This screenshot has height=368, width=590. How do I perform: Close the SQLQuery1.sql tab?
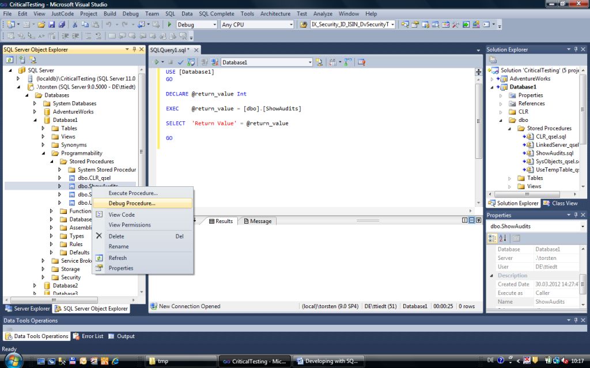click(196, 50)
